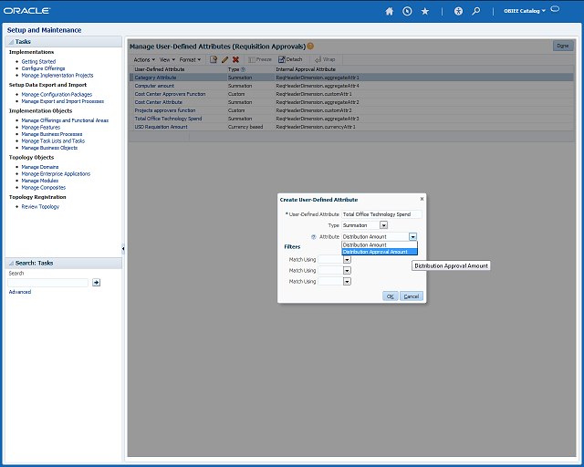
Task: Click the red delete X icon
Action: pyautogui.click(x=235, y=59)
